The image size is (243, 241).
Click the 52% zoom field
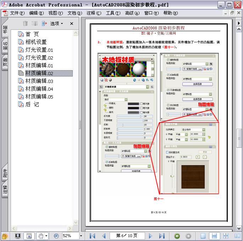point(71,236)
